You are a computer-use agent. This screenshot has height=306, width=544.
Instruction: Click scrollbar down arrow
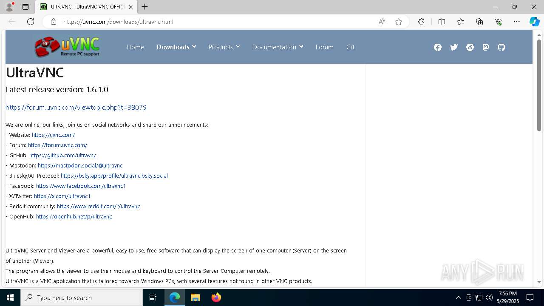point(539,282)
